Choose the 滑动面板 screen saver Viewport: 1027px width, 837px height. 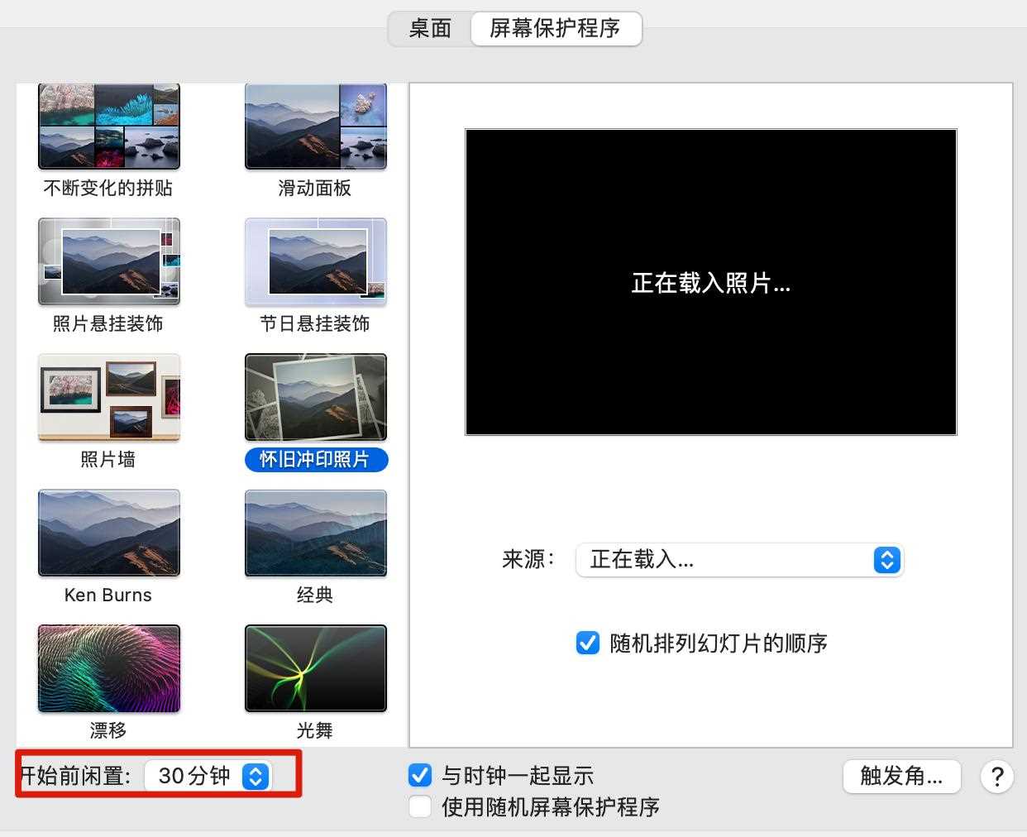click(315, 126)
